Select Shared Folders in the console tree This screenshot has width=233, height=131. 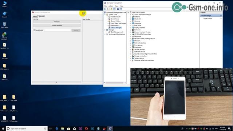[116, 21]
